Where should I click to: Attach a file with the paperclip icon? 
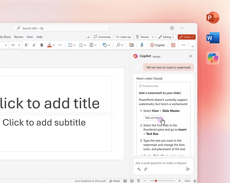click(146, 169)
